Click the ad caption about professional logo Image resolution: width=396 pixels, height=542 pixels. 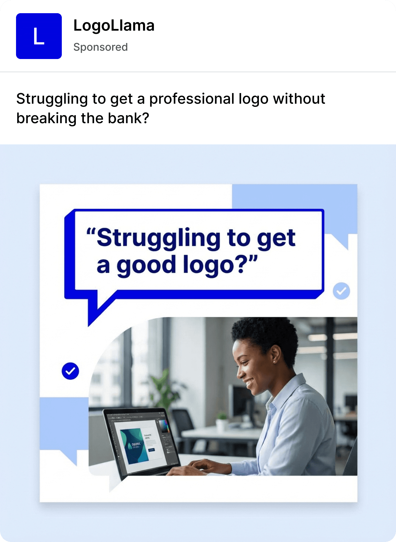pyautogui.click(x=171, y=108)
